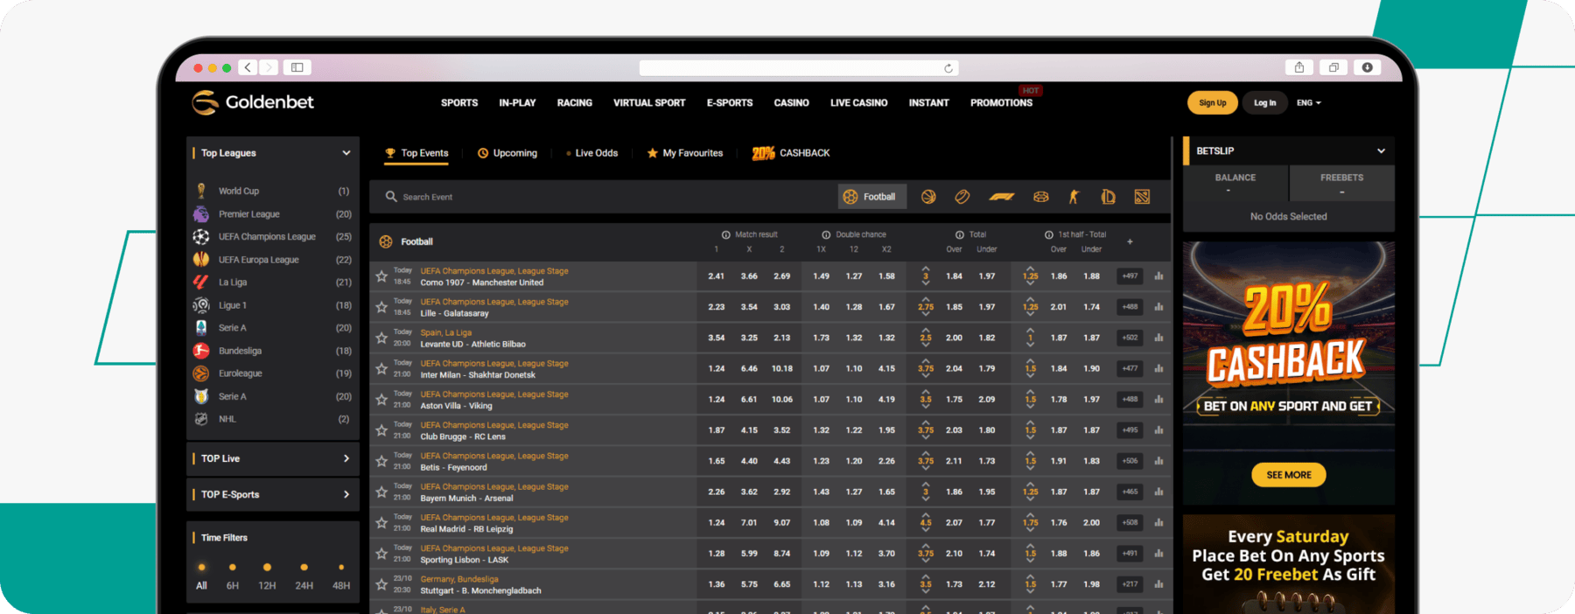Viewport: 1575px width, 614px height.
Task: Set time filter to 48H
Action: pos(341,578)
